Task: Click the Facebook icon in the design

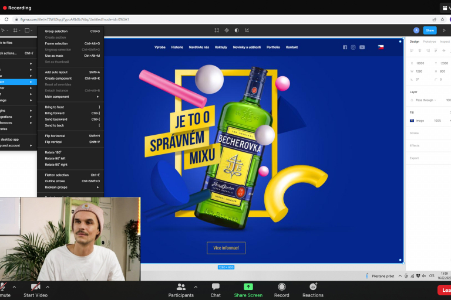Action: (345, 47)
